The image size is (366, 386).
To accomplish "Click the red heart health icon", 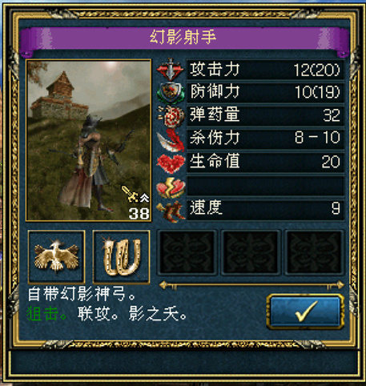I will click(x=171, y=163).
